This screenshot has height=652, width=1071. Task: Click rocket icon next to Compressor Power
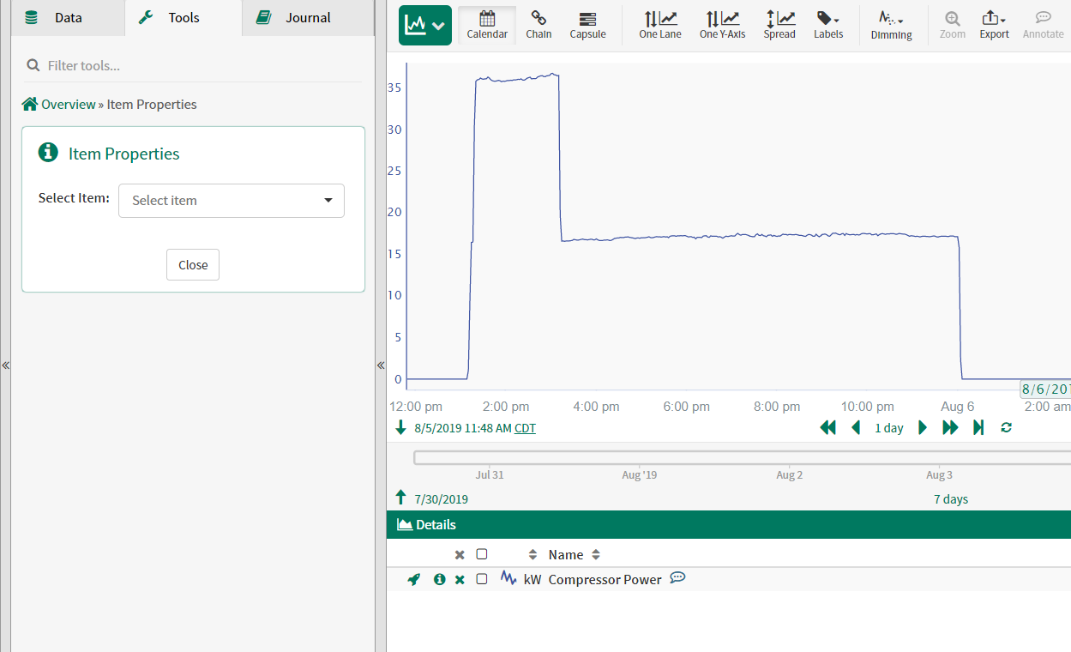point(414,580)
